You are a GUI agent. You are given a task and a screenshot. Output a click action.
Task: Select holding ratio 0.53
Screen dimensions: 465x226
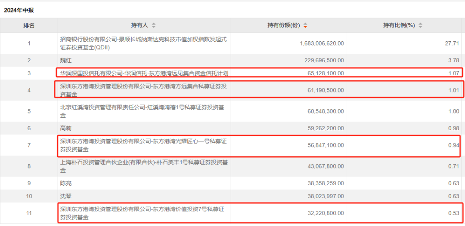(455, 213)
